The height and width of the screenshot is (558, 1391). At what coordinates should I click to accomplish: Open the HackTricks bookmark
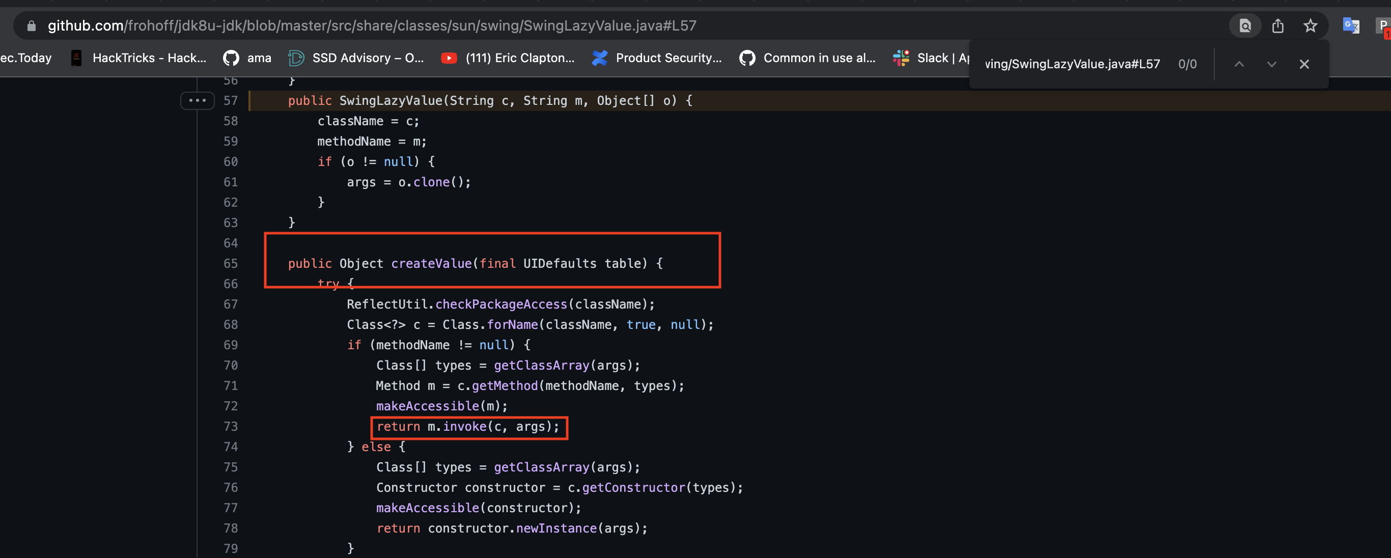[x=138, y=58]
